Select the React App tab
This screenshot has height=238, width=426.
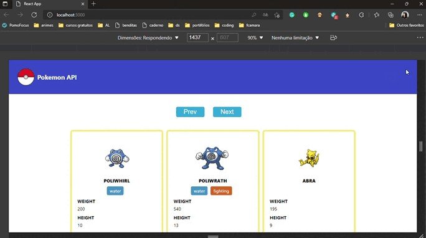pos(50,4)
